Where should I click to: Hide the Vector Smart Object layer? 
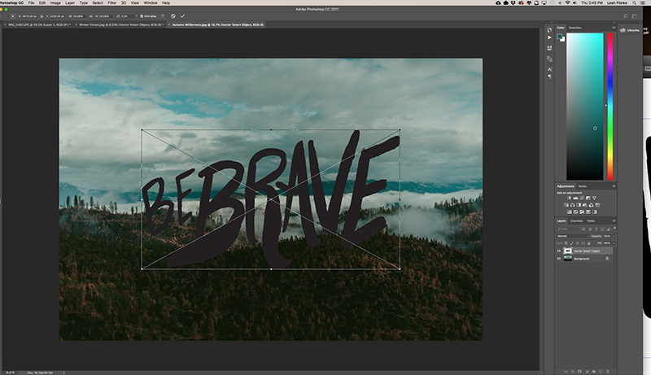coord(559,251)
